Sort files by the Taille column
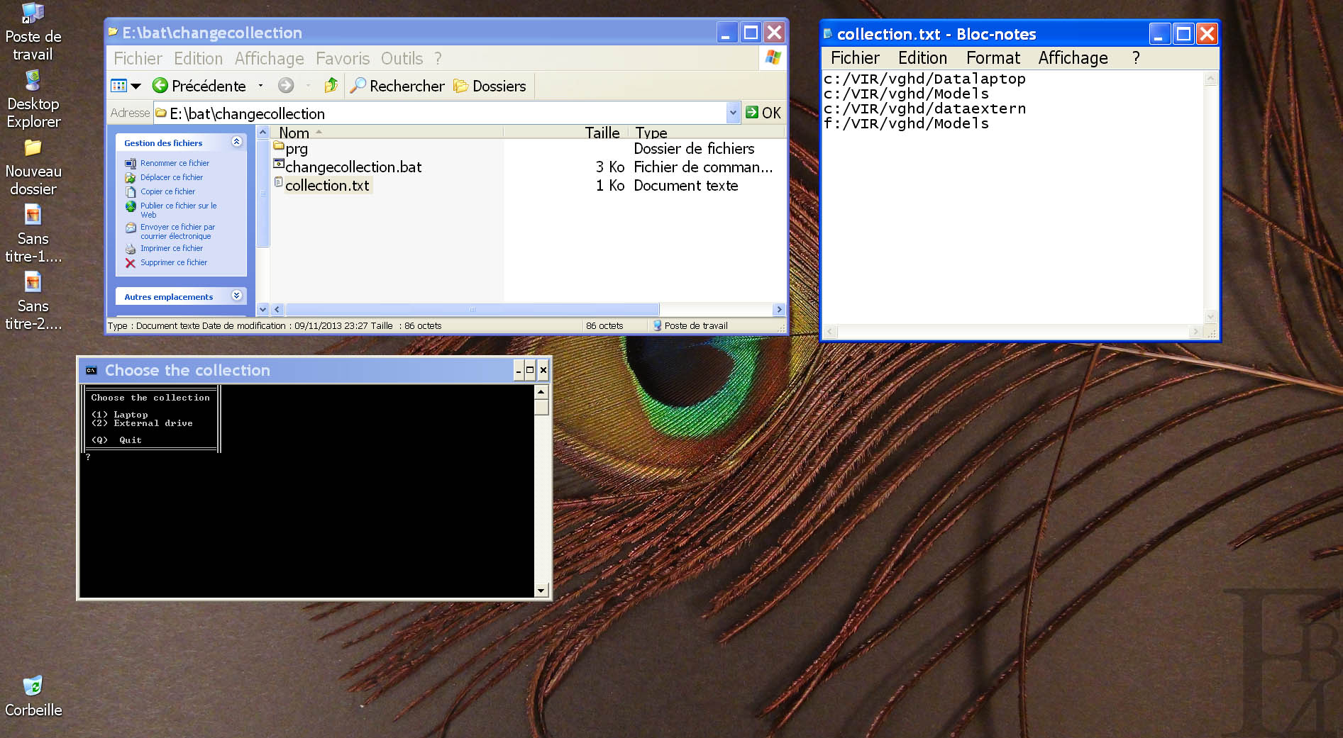Viewport: 1343px width, 738px height. (x=567, y=133)
